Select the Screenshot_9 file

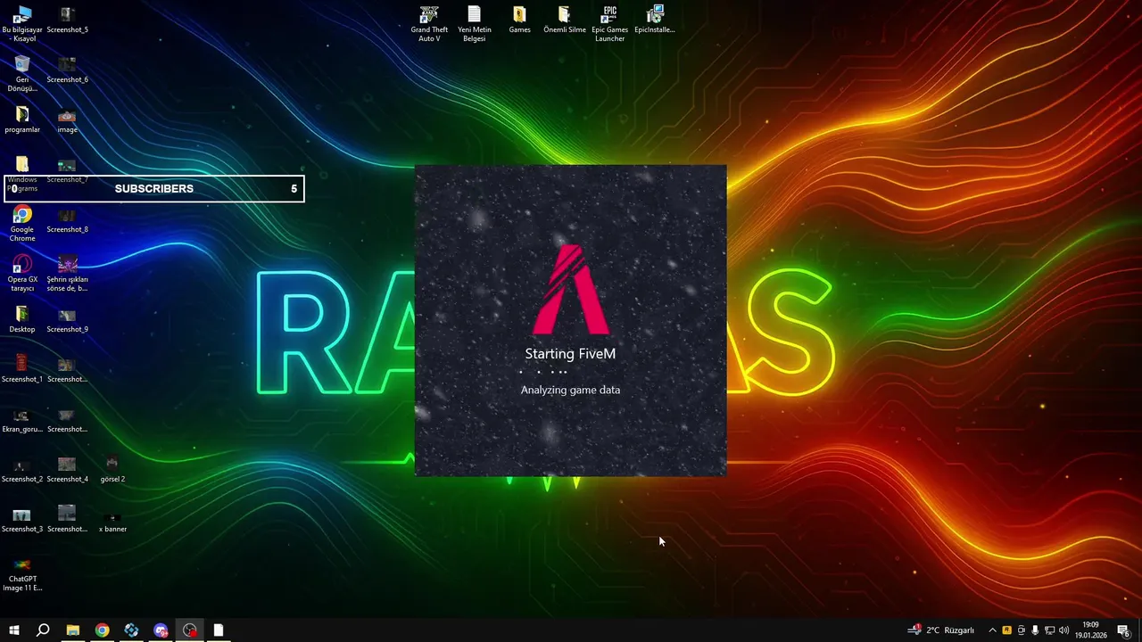[67, 319]
